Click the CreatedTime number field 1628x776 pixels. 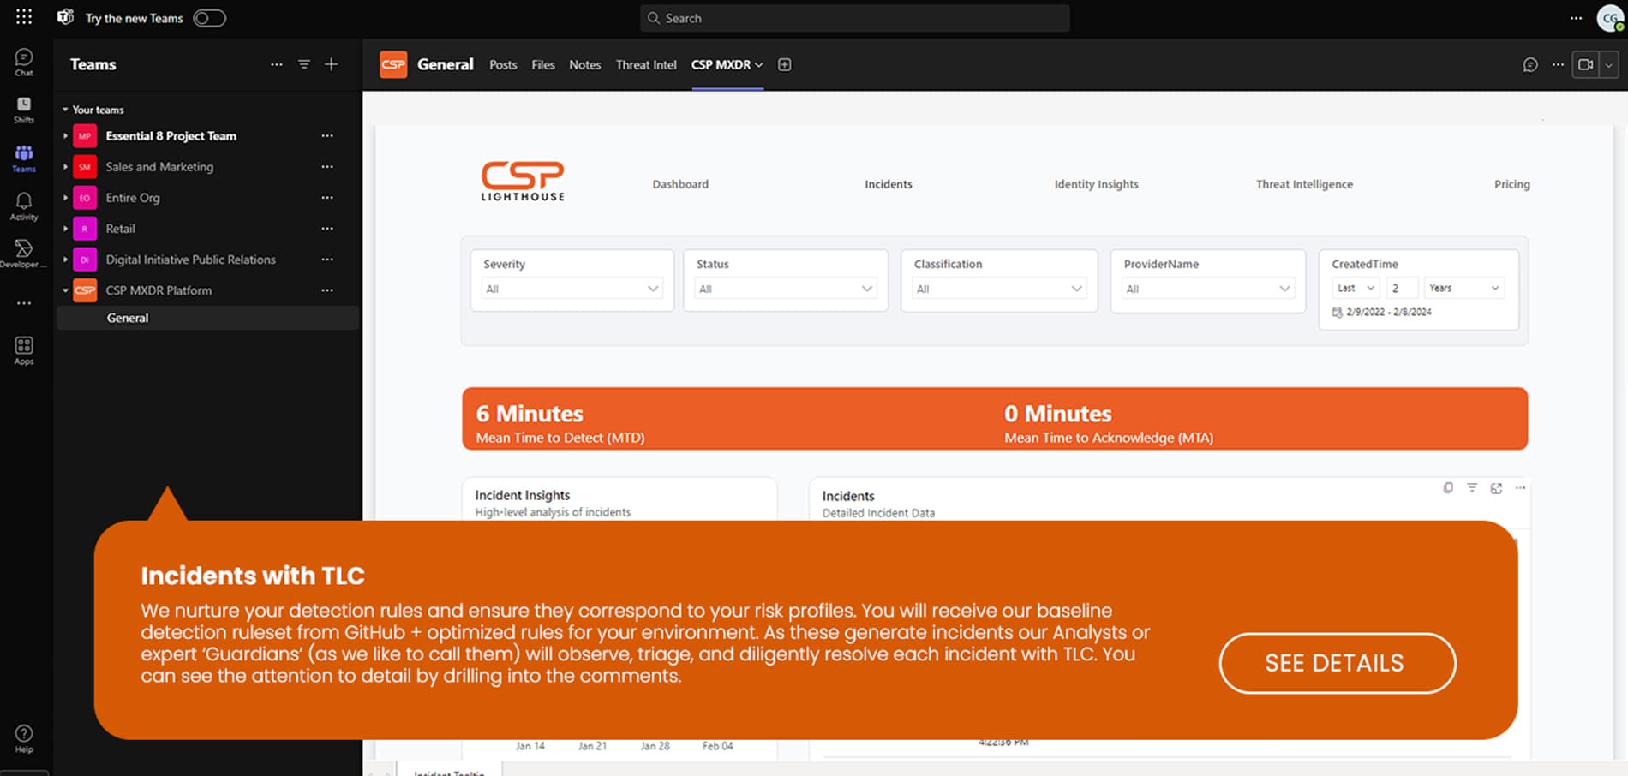pos(1402,288)
